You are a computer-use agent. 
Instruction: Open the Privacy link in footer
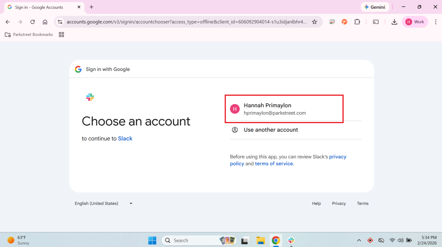(x=339, y=203)
